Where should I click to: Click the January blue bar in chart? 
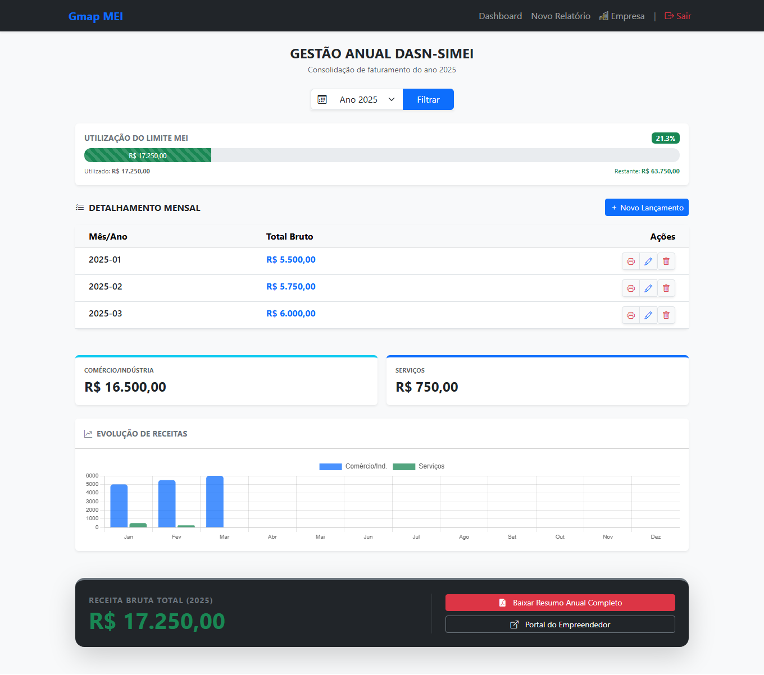[119, 506]
